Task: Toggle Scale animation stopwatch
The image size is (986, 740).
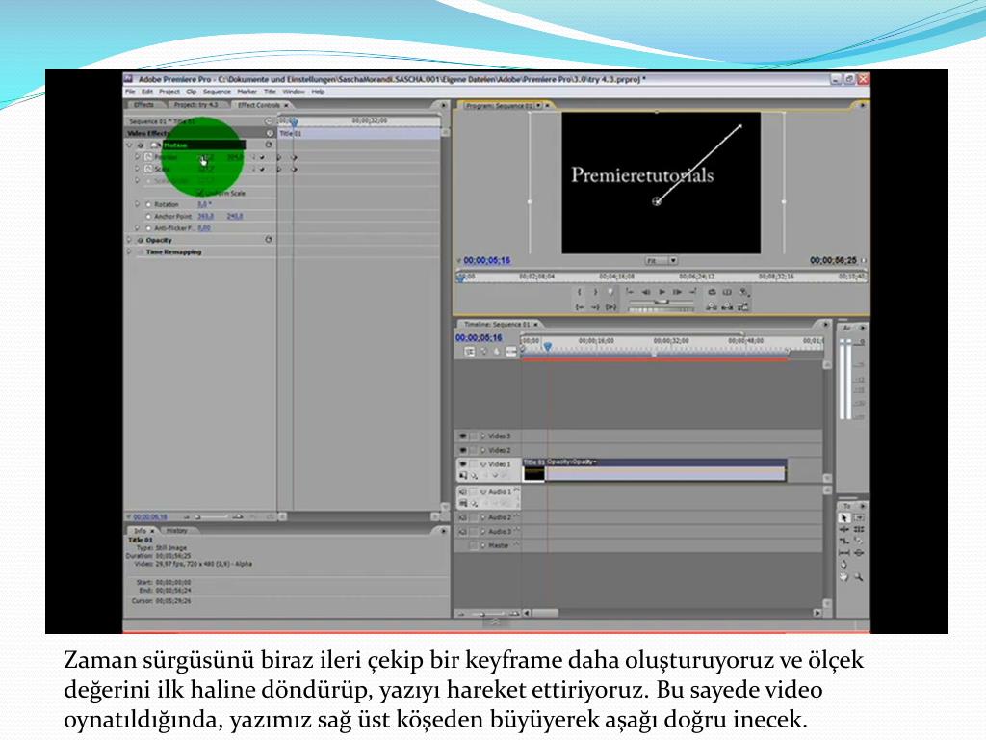Action: (x=148, y=169)
